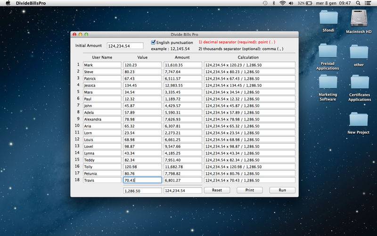Image resolution: width=377 pixels, height=236 pixels.
Task: Click the focused value field 70.43
Action: coord(142,180)
